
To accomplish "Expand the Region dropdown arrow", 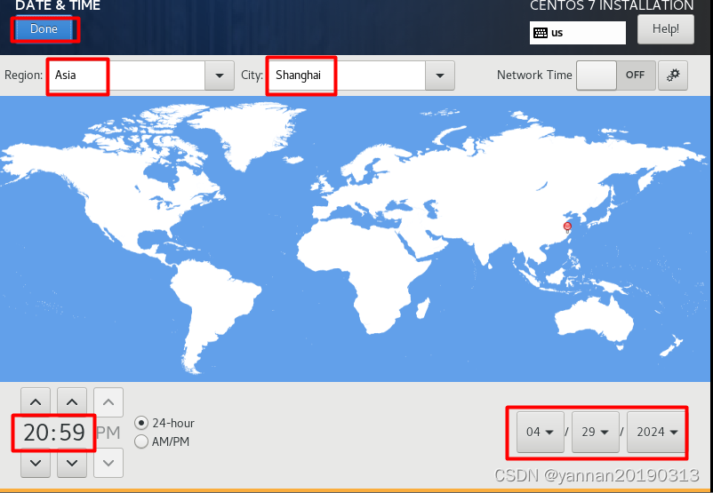I will click(x=220, y=75).
